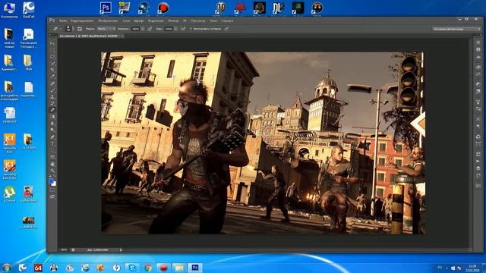Select the Eyedropper tool

52,77
